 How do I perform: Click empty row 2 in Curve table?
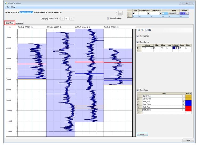(164, 51)
